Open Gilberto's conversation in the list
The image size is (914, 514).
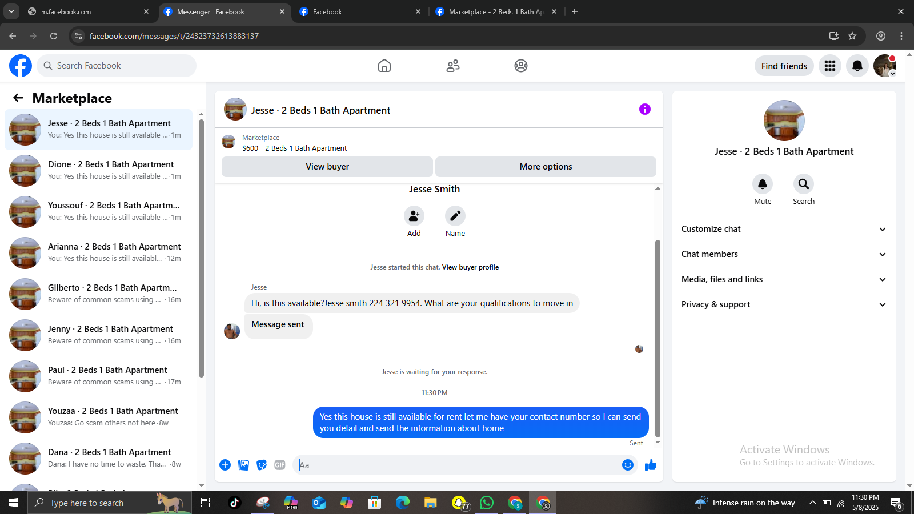click(x=99, y=294)
